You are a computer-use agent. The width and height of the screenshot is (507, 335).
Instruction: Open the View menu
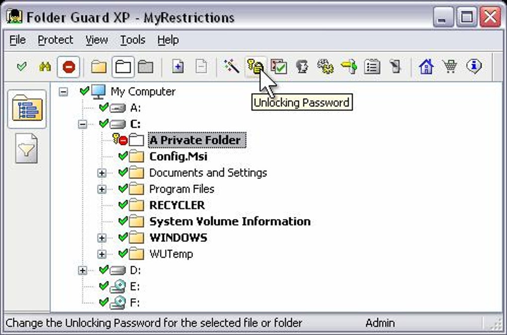pos(96,40)
